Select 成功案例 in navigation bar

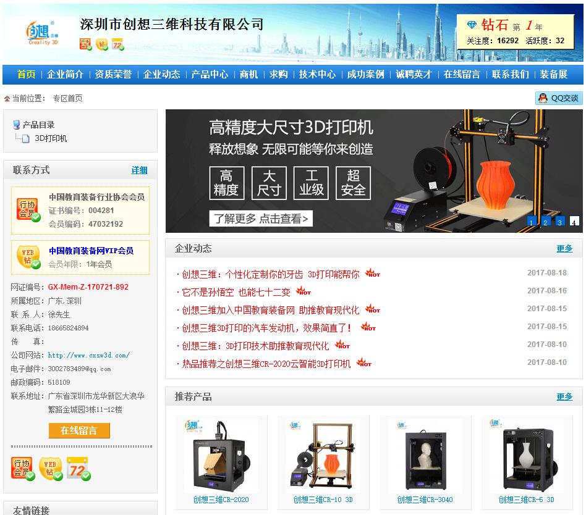coord(365,74)
